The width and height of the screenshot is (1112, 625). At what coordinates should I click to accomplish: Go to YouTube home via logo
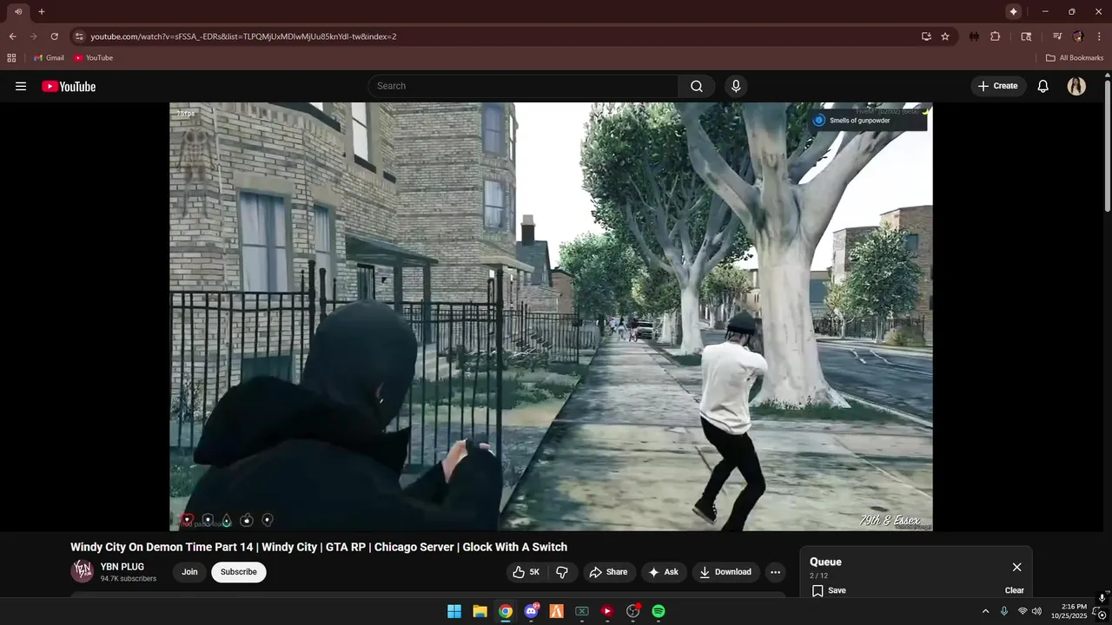[69, 86]
